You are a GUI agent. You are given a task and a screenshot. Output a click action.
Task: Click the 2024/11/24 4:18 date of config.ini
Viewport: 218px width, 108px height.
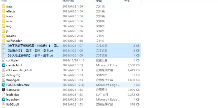[x=73, y=60]
